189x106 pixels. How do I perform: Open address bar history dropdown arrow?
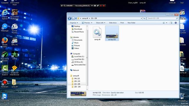pos(141,18)
